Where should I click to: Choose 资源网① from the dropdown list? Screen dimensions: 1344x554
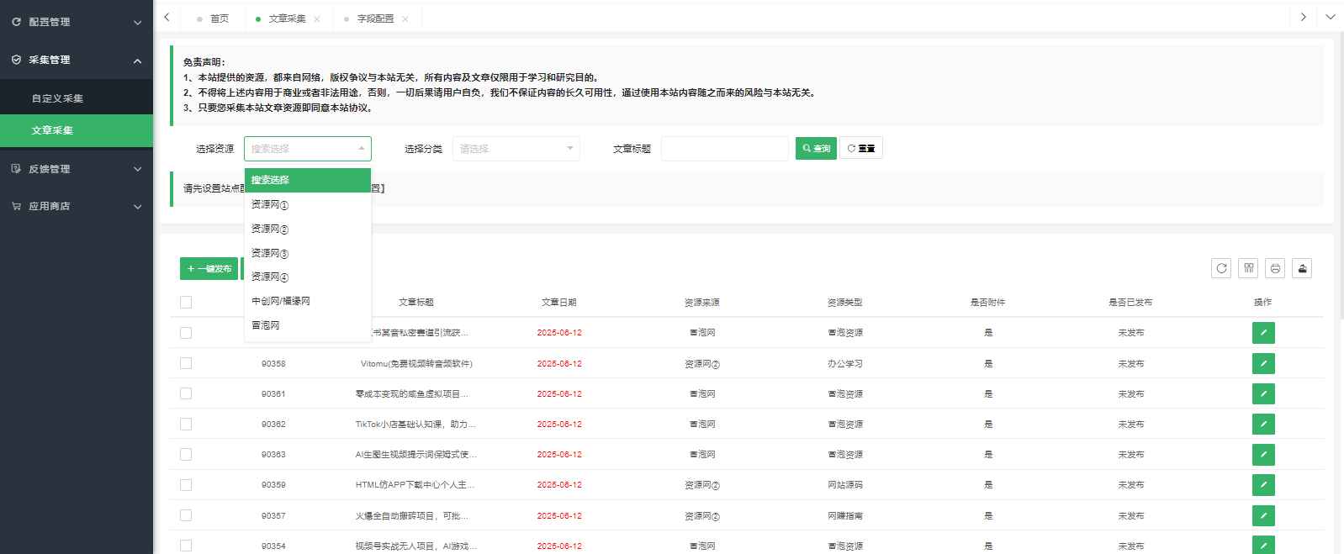click(308, 204)
